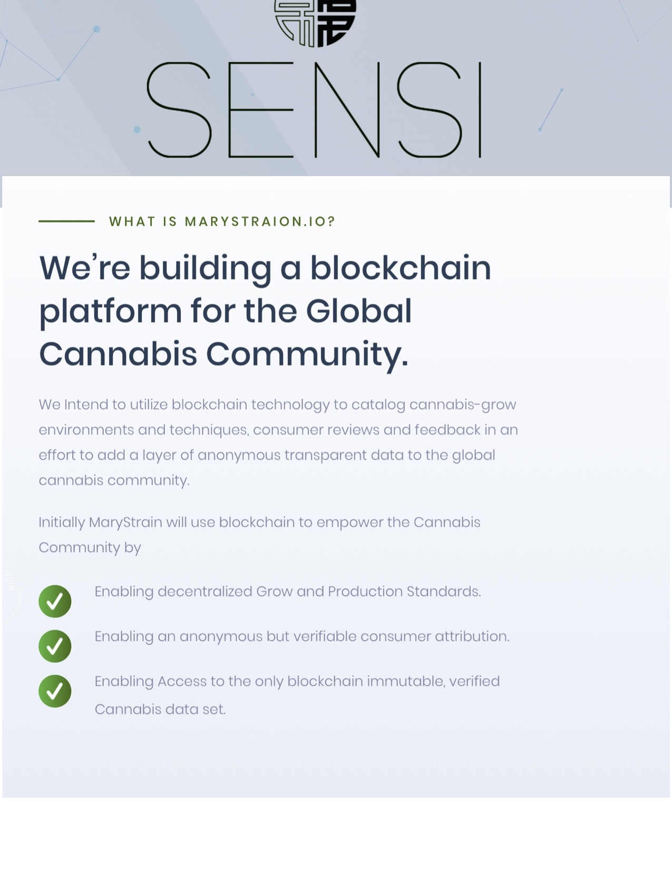This screenshot has height=870, width=672.
Task: Click the green checkmark beside Grow and Production Standards
Action: pos(55,601)
